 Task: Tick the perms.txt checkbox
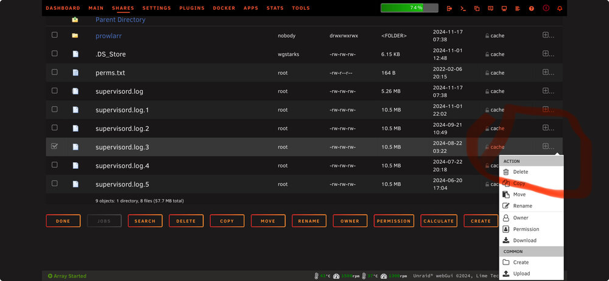[x=54, y=72]
